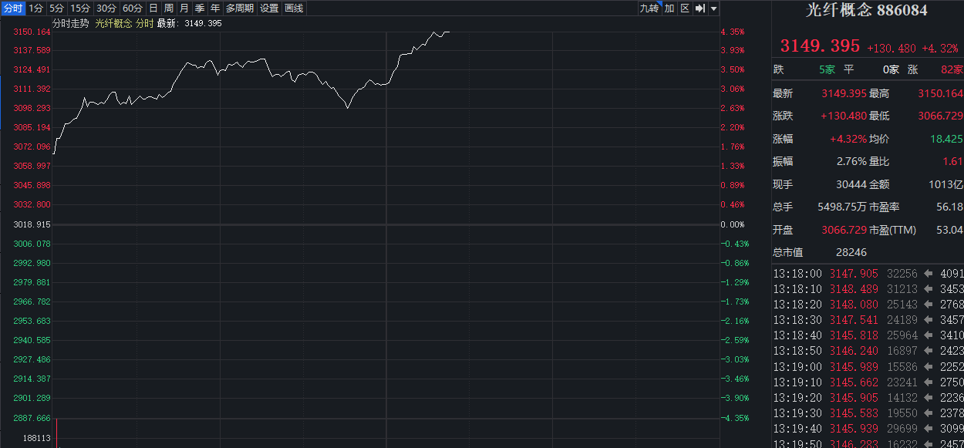964x448 pixels.
Task: Click the 光纤概念 label in chart header
Action: (113, 24)
